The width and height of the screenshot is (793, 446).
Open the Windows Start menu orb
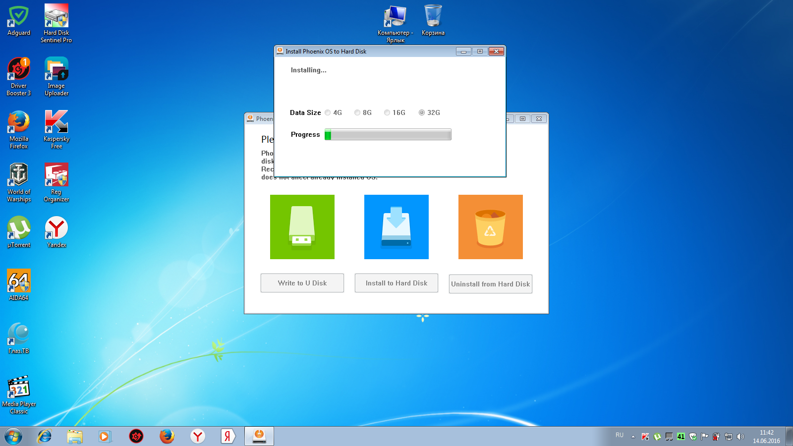click(x=13, y=436)
